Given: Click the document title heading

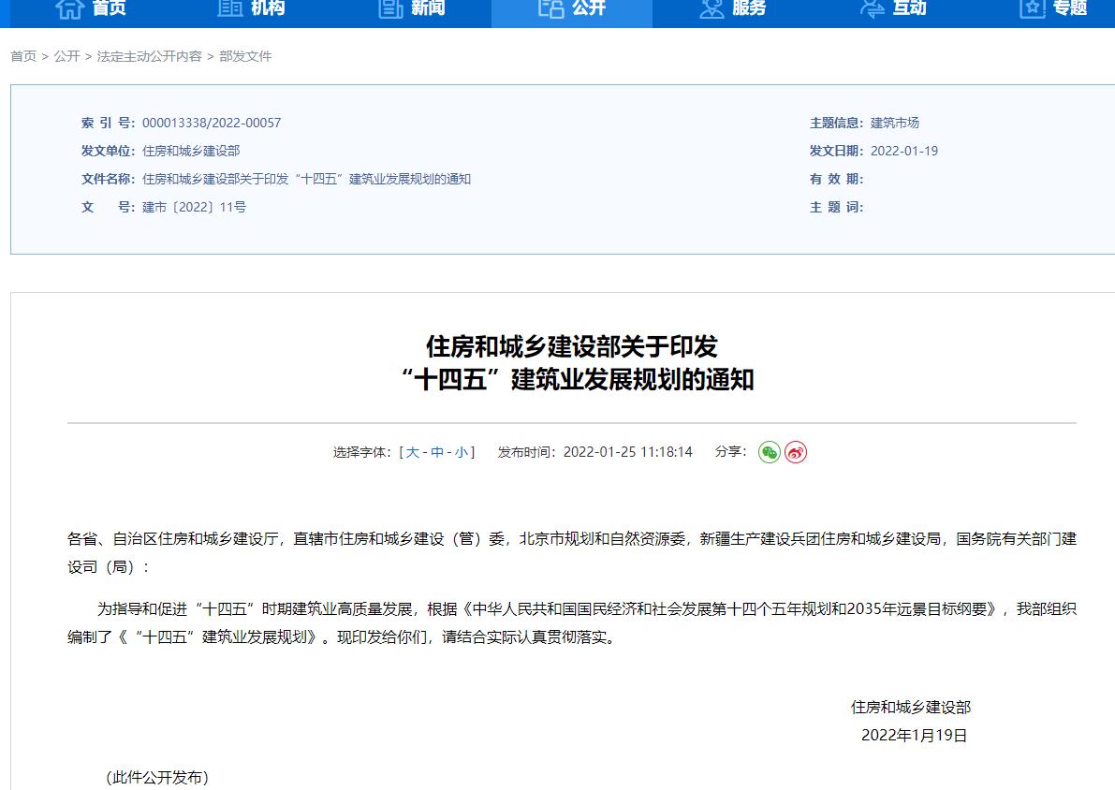Looking at the screenshot, I should (572, 363).
